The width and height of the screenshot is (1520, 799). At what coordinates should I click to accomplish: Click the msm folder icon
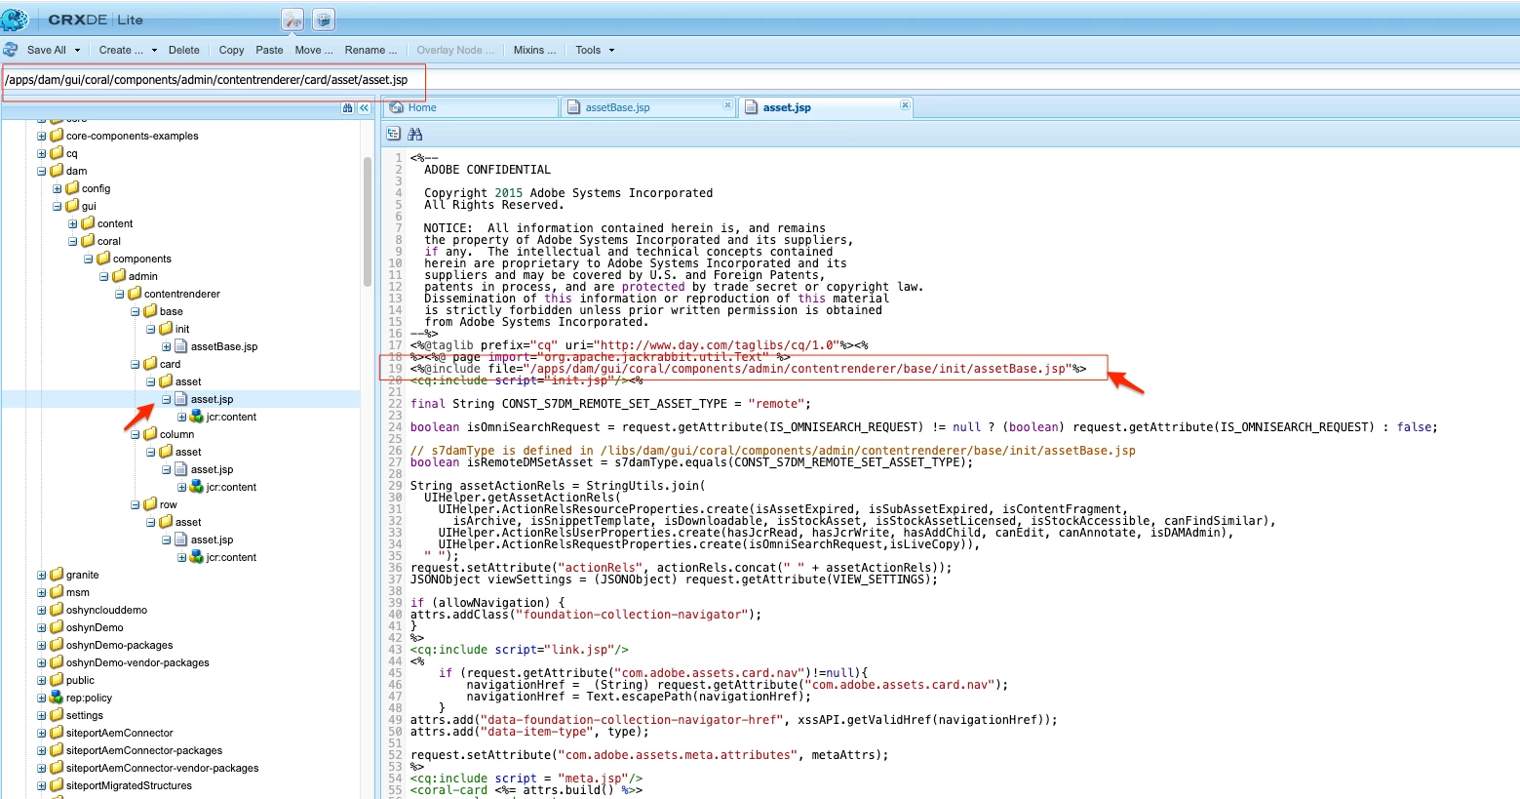point(57,592)
